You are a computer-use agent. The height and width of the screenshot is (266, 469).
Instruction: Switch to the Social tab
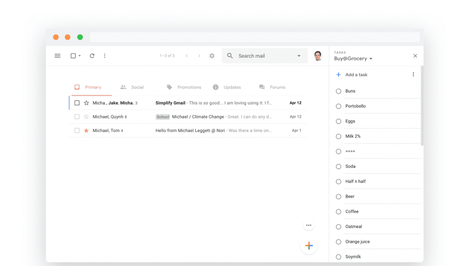point(132,87)
